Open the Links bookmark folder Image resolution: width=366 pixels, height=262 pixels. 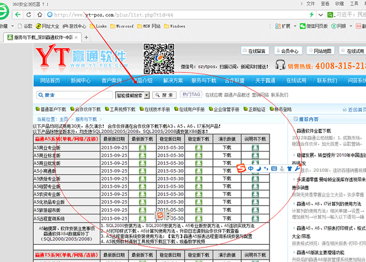coord(98,26)
